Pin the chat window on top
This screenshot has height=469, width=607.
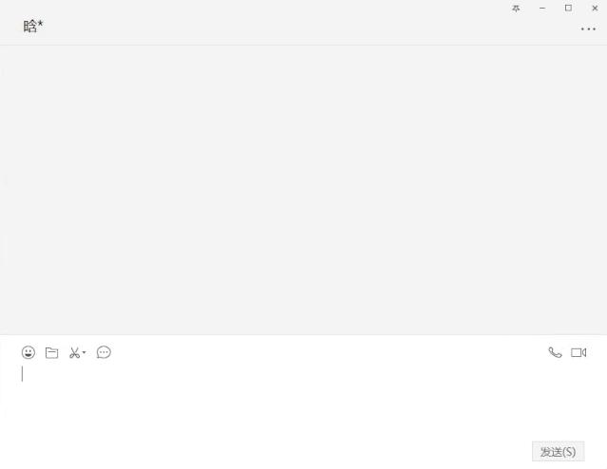coord(516,9)
